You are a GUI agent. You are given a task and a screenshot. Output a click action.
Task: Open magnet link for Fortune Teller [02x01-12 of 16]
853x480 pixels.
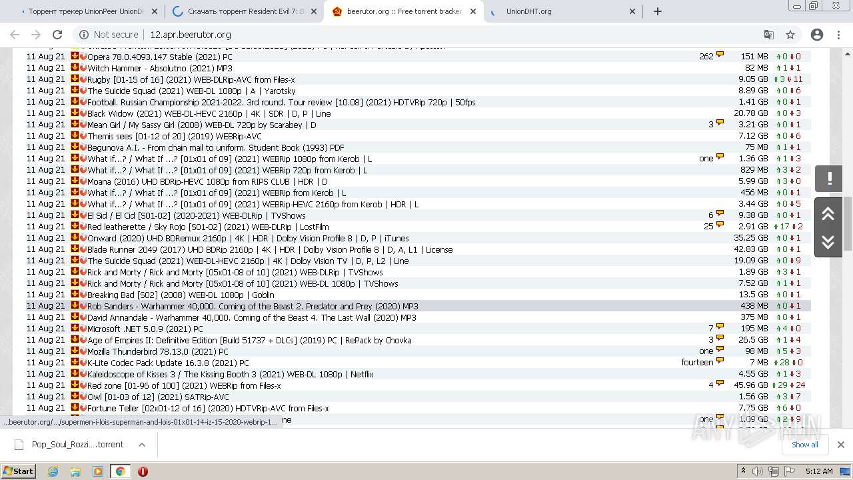click(83, 408)
